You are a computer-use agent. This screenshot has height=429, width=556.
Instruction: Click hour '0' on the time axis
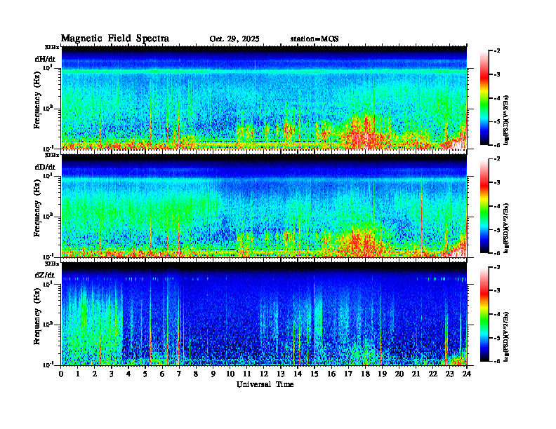click(61, 374)
